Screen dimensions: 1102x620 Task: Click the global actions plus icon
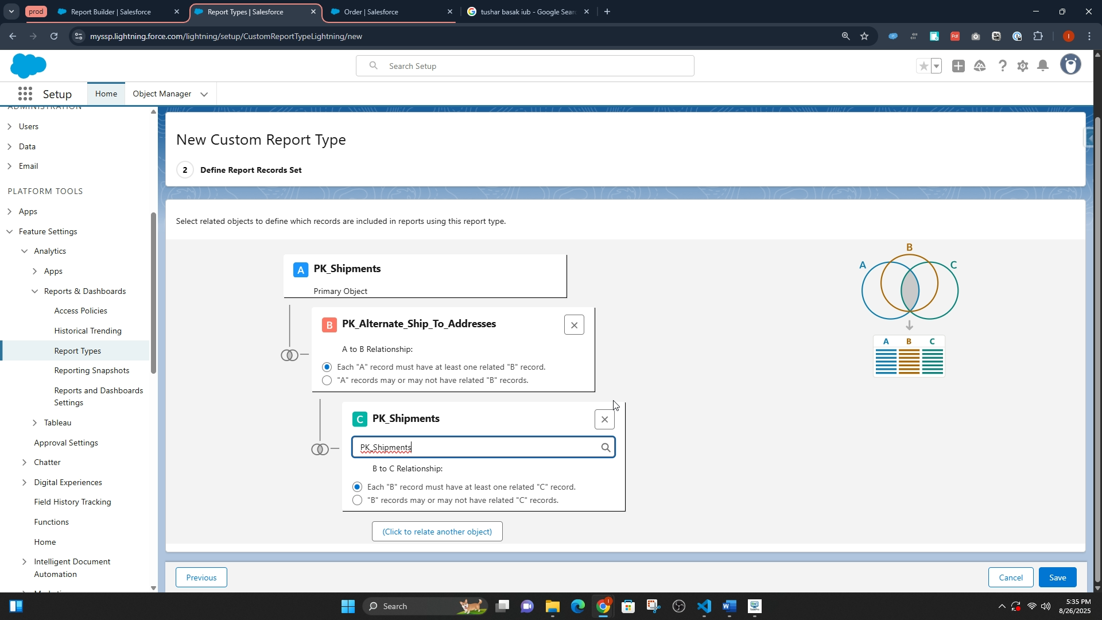coord(958,67)
